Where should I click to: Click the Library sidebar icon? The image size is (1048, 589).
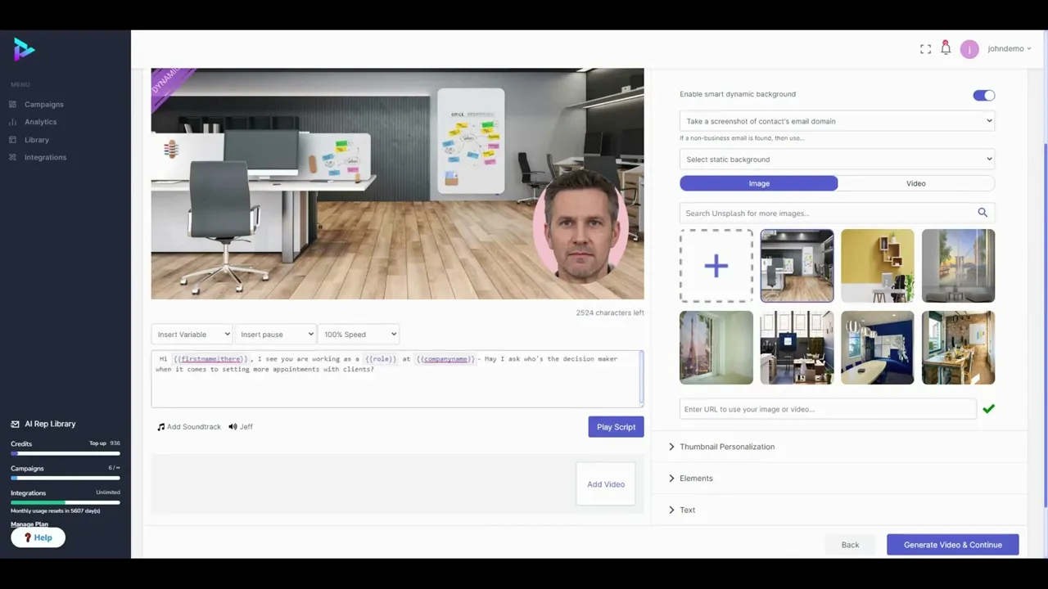point(13,140)
